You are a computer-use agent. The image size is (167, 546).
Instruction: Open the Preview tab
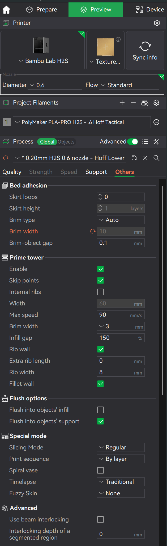coord(96,10)
